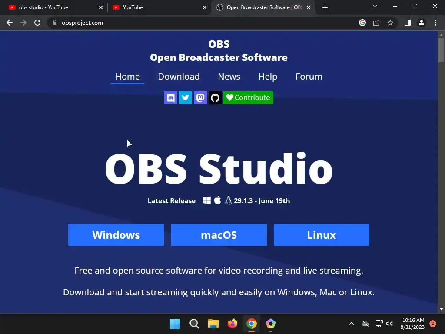
Task: Click the Linux penguin icon beside Latest Release
Action: [x=228, y=200]
